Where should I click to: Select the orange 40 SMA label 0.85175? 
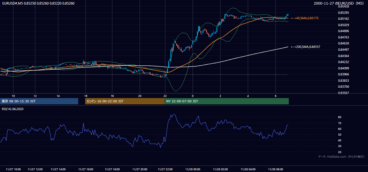[x=305, y=18]
